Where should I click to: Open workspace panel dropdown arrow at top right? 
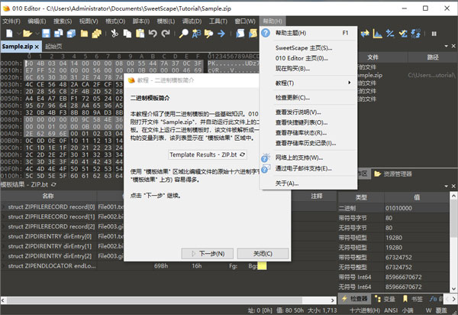point(446,46)
